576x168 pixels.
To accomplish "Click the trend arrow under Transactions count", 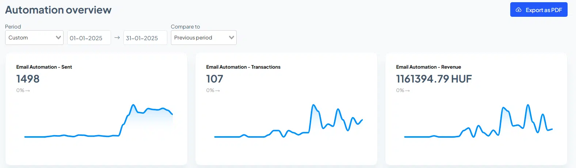I will pos(218,91).
